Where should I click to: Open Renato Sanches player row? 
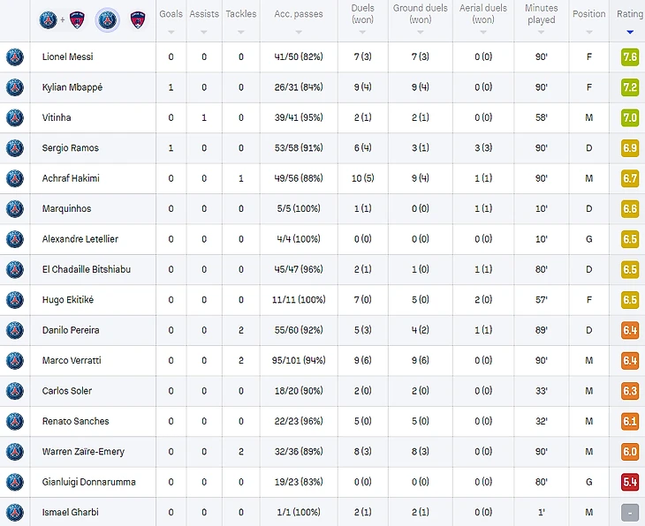click(322, 421)
